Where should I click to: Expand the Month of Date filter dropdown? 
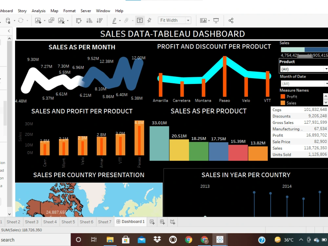click(x=326, y=83)
